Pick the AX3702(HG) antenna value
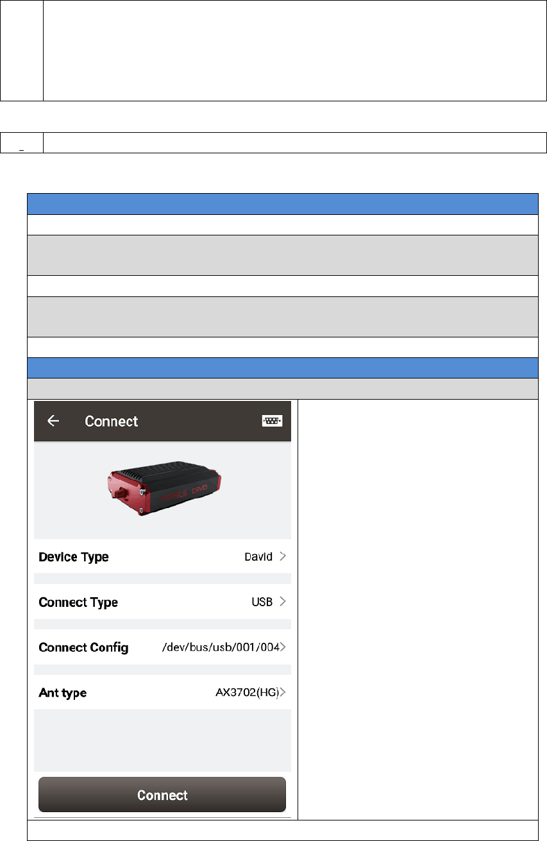Viewport: 547px width, 841px height. click(247, 693)
